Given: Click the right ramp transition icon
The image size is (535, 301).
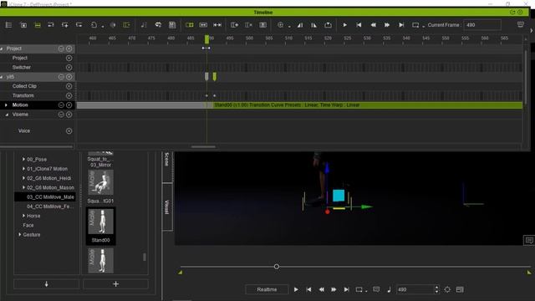Looking at the screenshot, I should [x=314, y=25].
